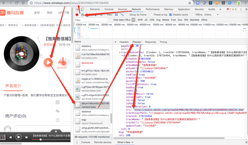The image size is (248, 145).
Task: Uncheck Disable cache checkbox
Action: pos(170,15)
